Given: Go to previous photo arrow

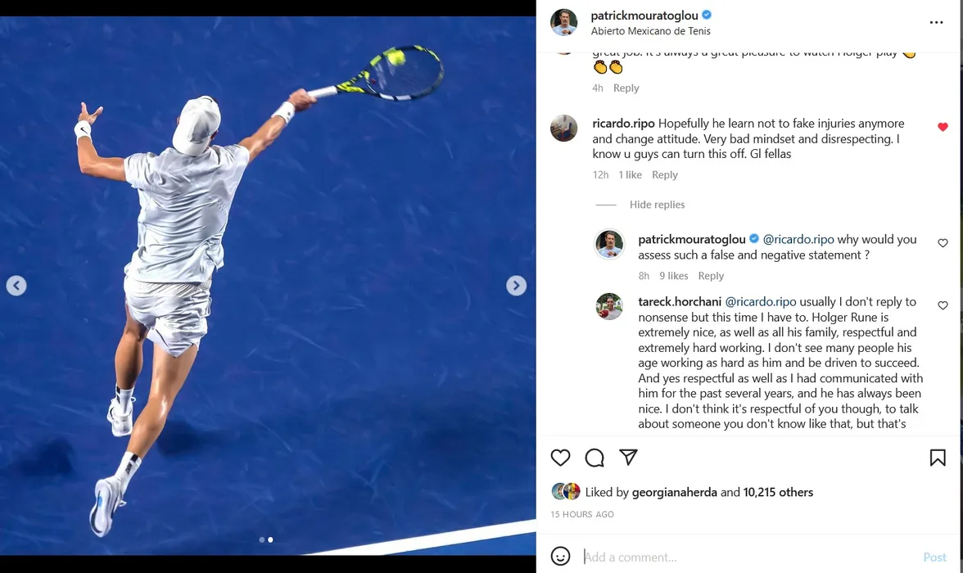Looking at the screenshot, I should [x=16, y=286].
